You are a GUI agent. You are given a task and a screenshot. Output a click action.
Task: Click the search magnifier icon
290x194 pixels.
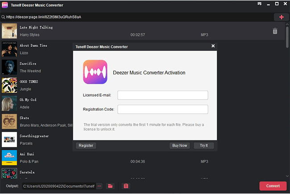tap(3, 17)
